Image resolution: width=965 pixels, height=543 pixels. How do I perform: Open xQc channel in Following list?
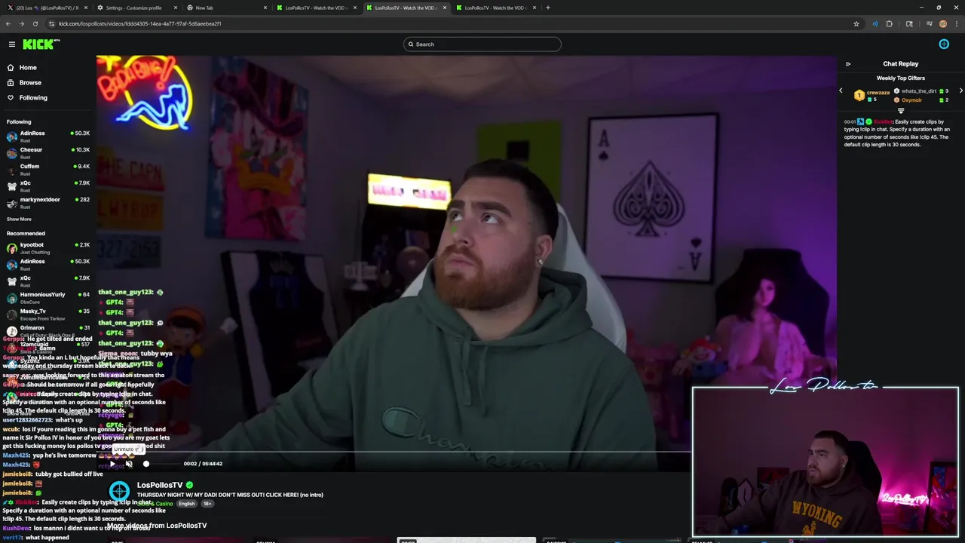pos(47,186)
